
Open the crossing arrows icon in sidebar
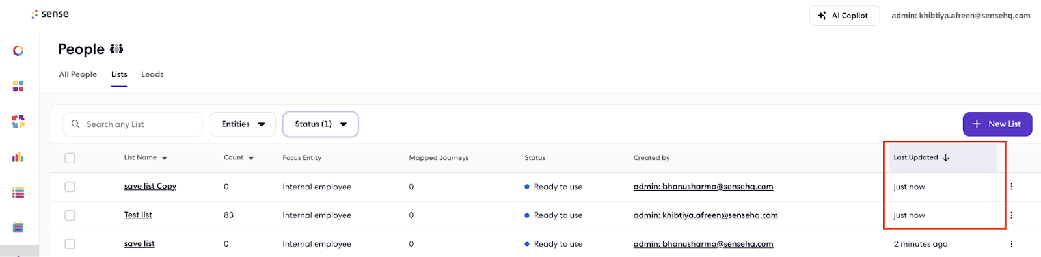[x=18, y=121]
